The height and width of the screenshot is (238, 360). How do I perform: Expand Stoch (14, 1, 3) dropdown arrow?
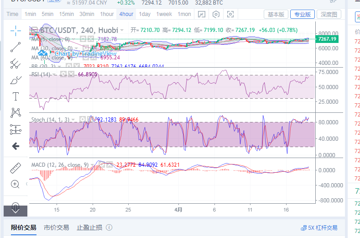[73, 120]
